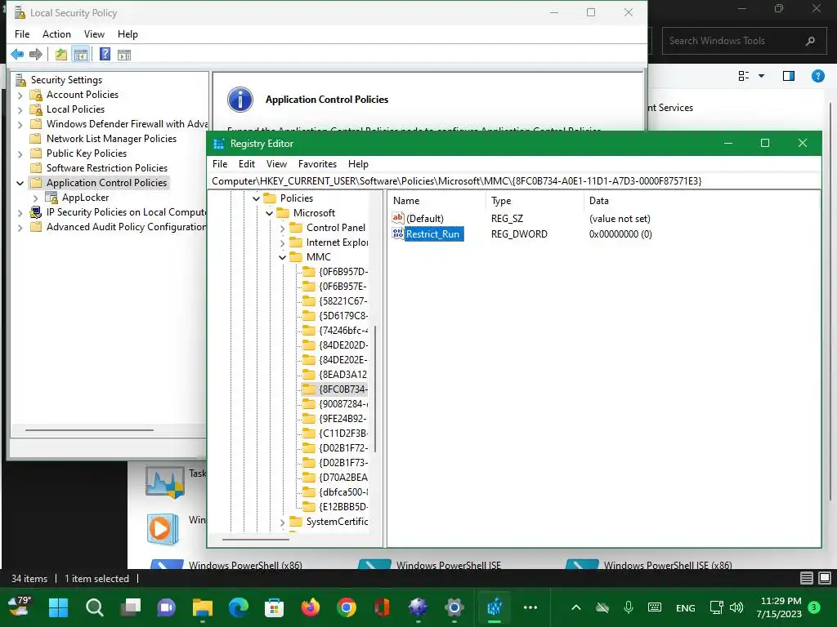Open taskbar Search
This screenshot has height=627, width=837.
pos(95,607)
